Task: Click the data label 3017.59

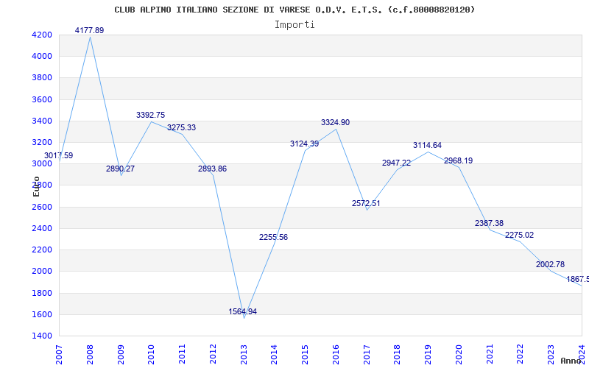Action: click(x=59, y=155)
